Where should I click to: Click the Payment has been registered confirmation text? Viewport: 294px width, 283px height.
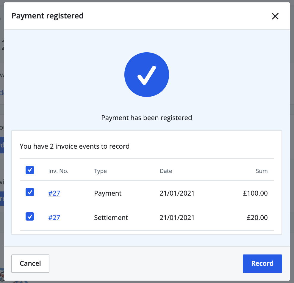tap(146, 118)
